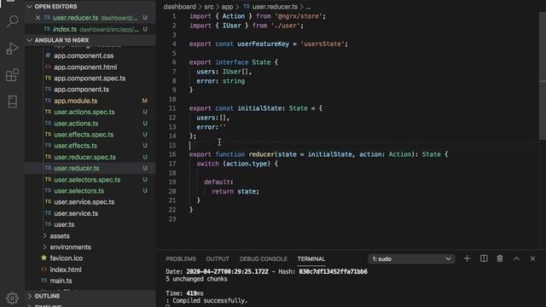The image size is (546, 307).
Task: Open the Extensions view
Action: click(13, 75)
